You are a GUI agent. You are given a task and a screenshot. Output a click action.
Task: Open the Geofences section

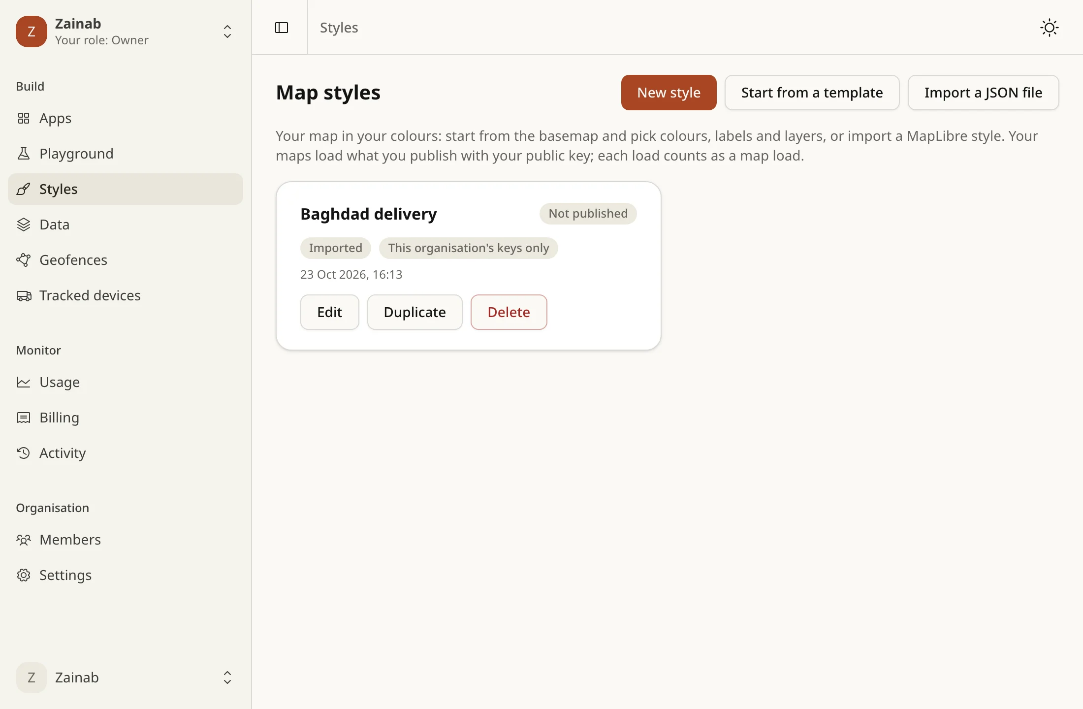pyautogui.click(x=126, y=260)
